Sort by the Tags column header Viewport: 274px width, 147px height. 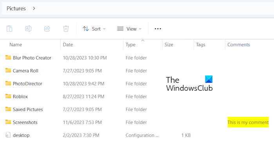(x=200, y=45)
